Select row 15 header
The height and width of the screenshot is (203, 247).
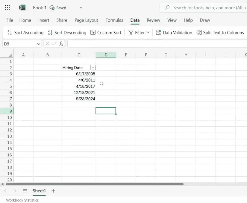point(7,149)
